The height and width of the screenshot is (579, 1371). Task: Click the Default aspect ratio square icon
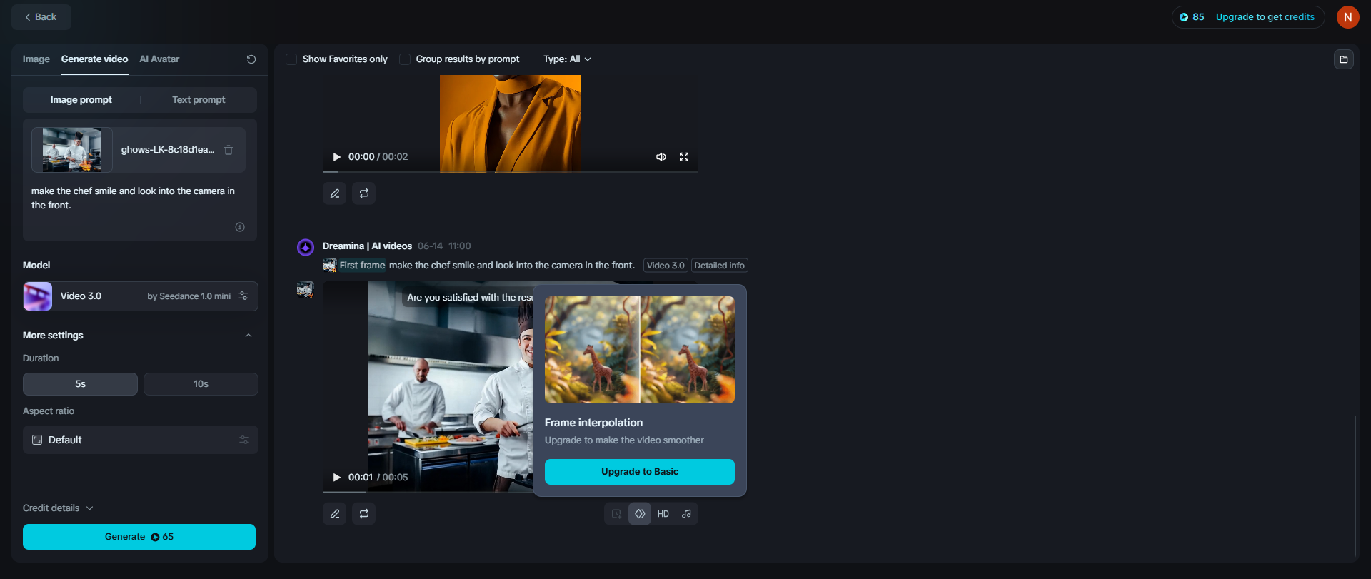pyautogui.click(x=37, y=440)
